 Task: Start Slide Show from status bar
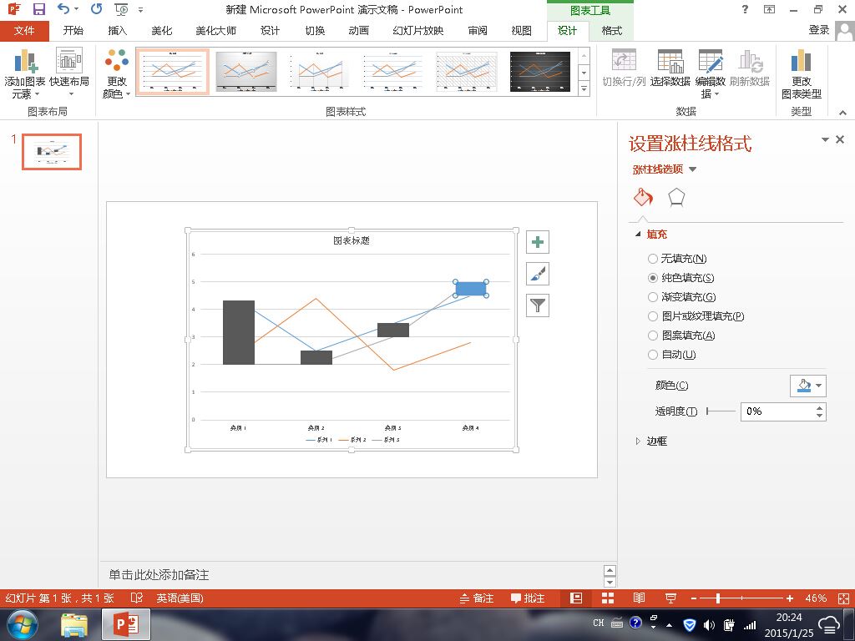tap(670, 598)
